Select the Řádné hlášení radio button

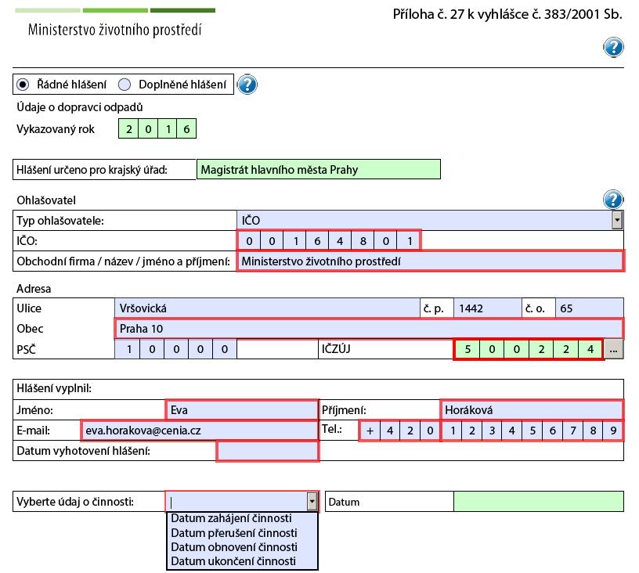point(23,85)
